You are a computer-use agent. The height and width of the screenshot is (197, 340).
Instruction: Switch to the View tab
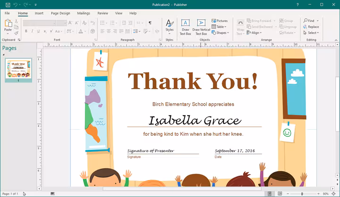tap(119, 13)
